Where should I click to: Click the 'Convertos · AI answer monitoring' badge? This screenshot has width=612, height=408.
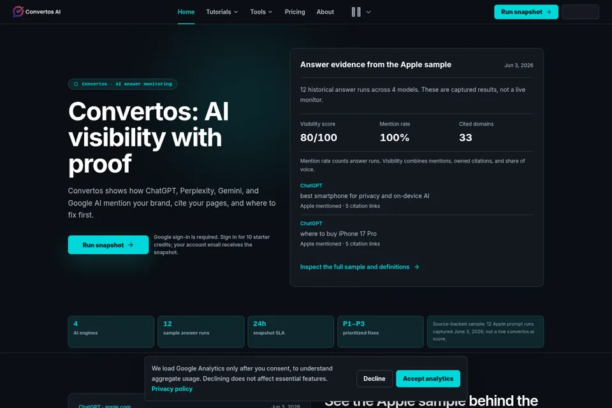click(122, 84)
